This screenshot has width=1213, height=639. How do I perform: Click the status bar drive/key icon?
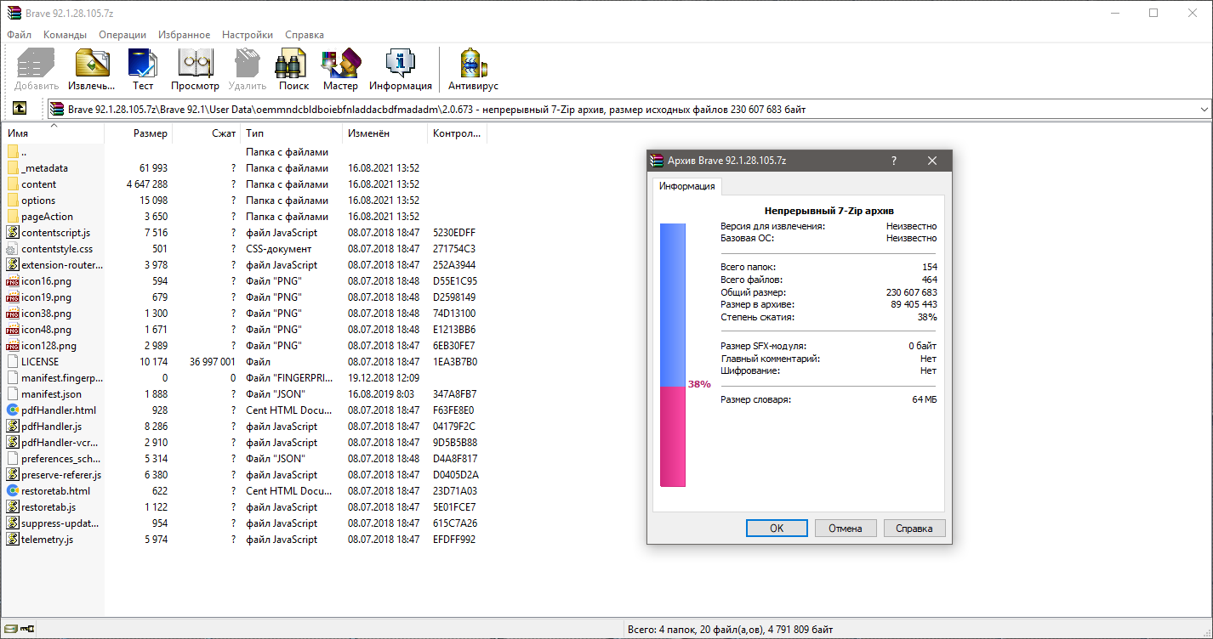[x=20, y=629]
